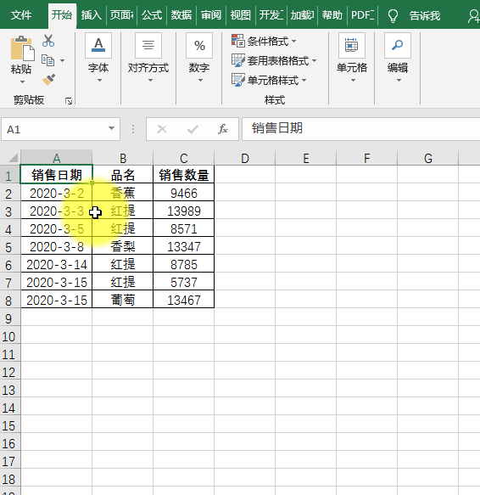Switch to the 视图 view tab

tap(240, 15)
